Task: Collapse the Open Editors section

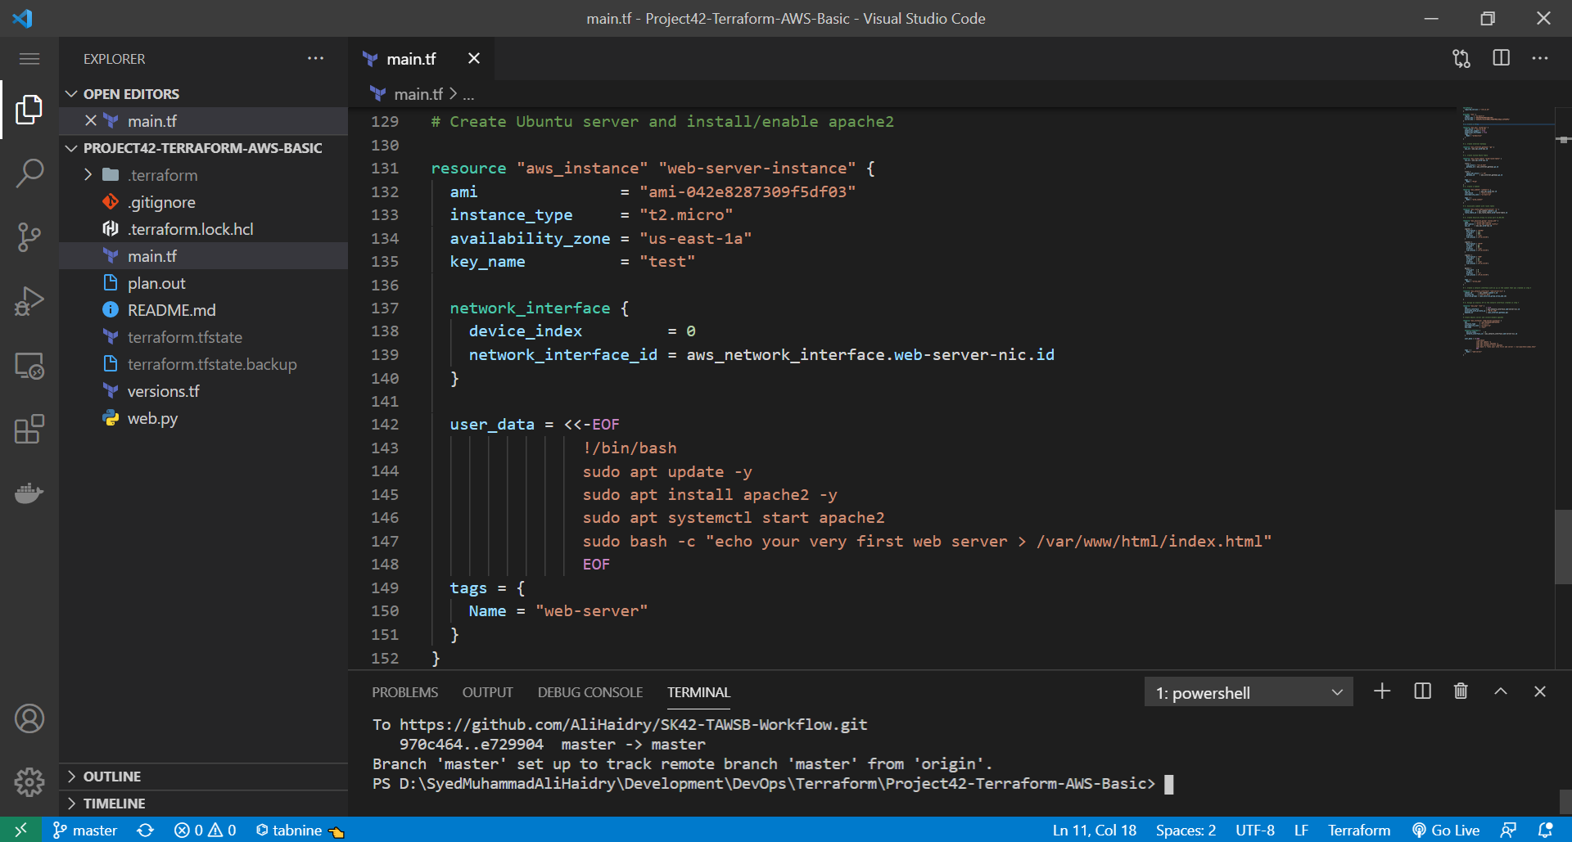Action: (203, 94)
